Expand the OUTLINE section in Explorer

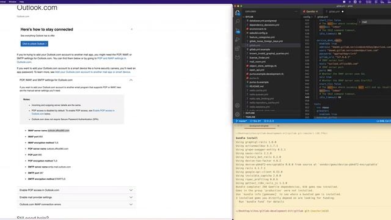249,113
